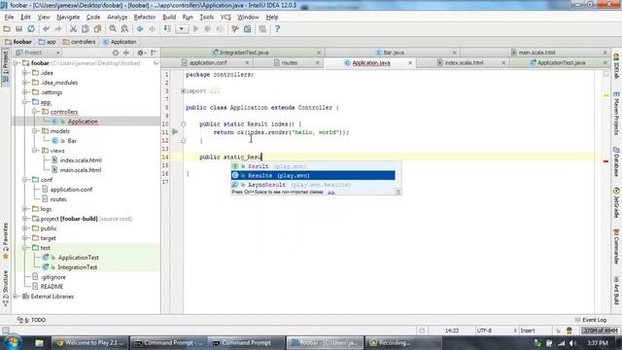Open the Project view type dropdown

click(x=37, y=52)
